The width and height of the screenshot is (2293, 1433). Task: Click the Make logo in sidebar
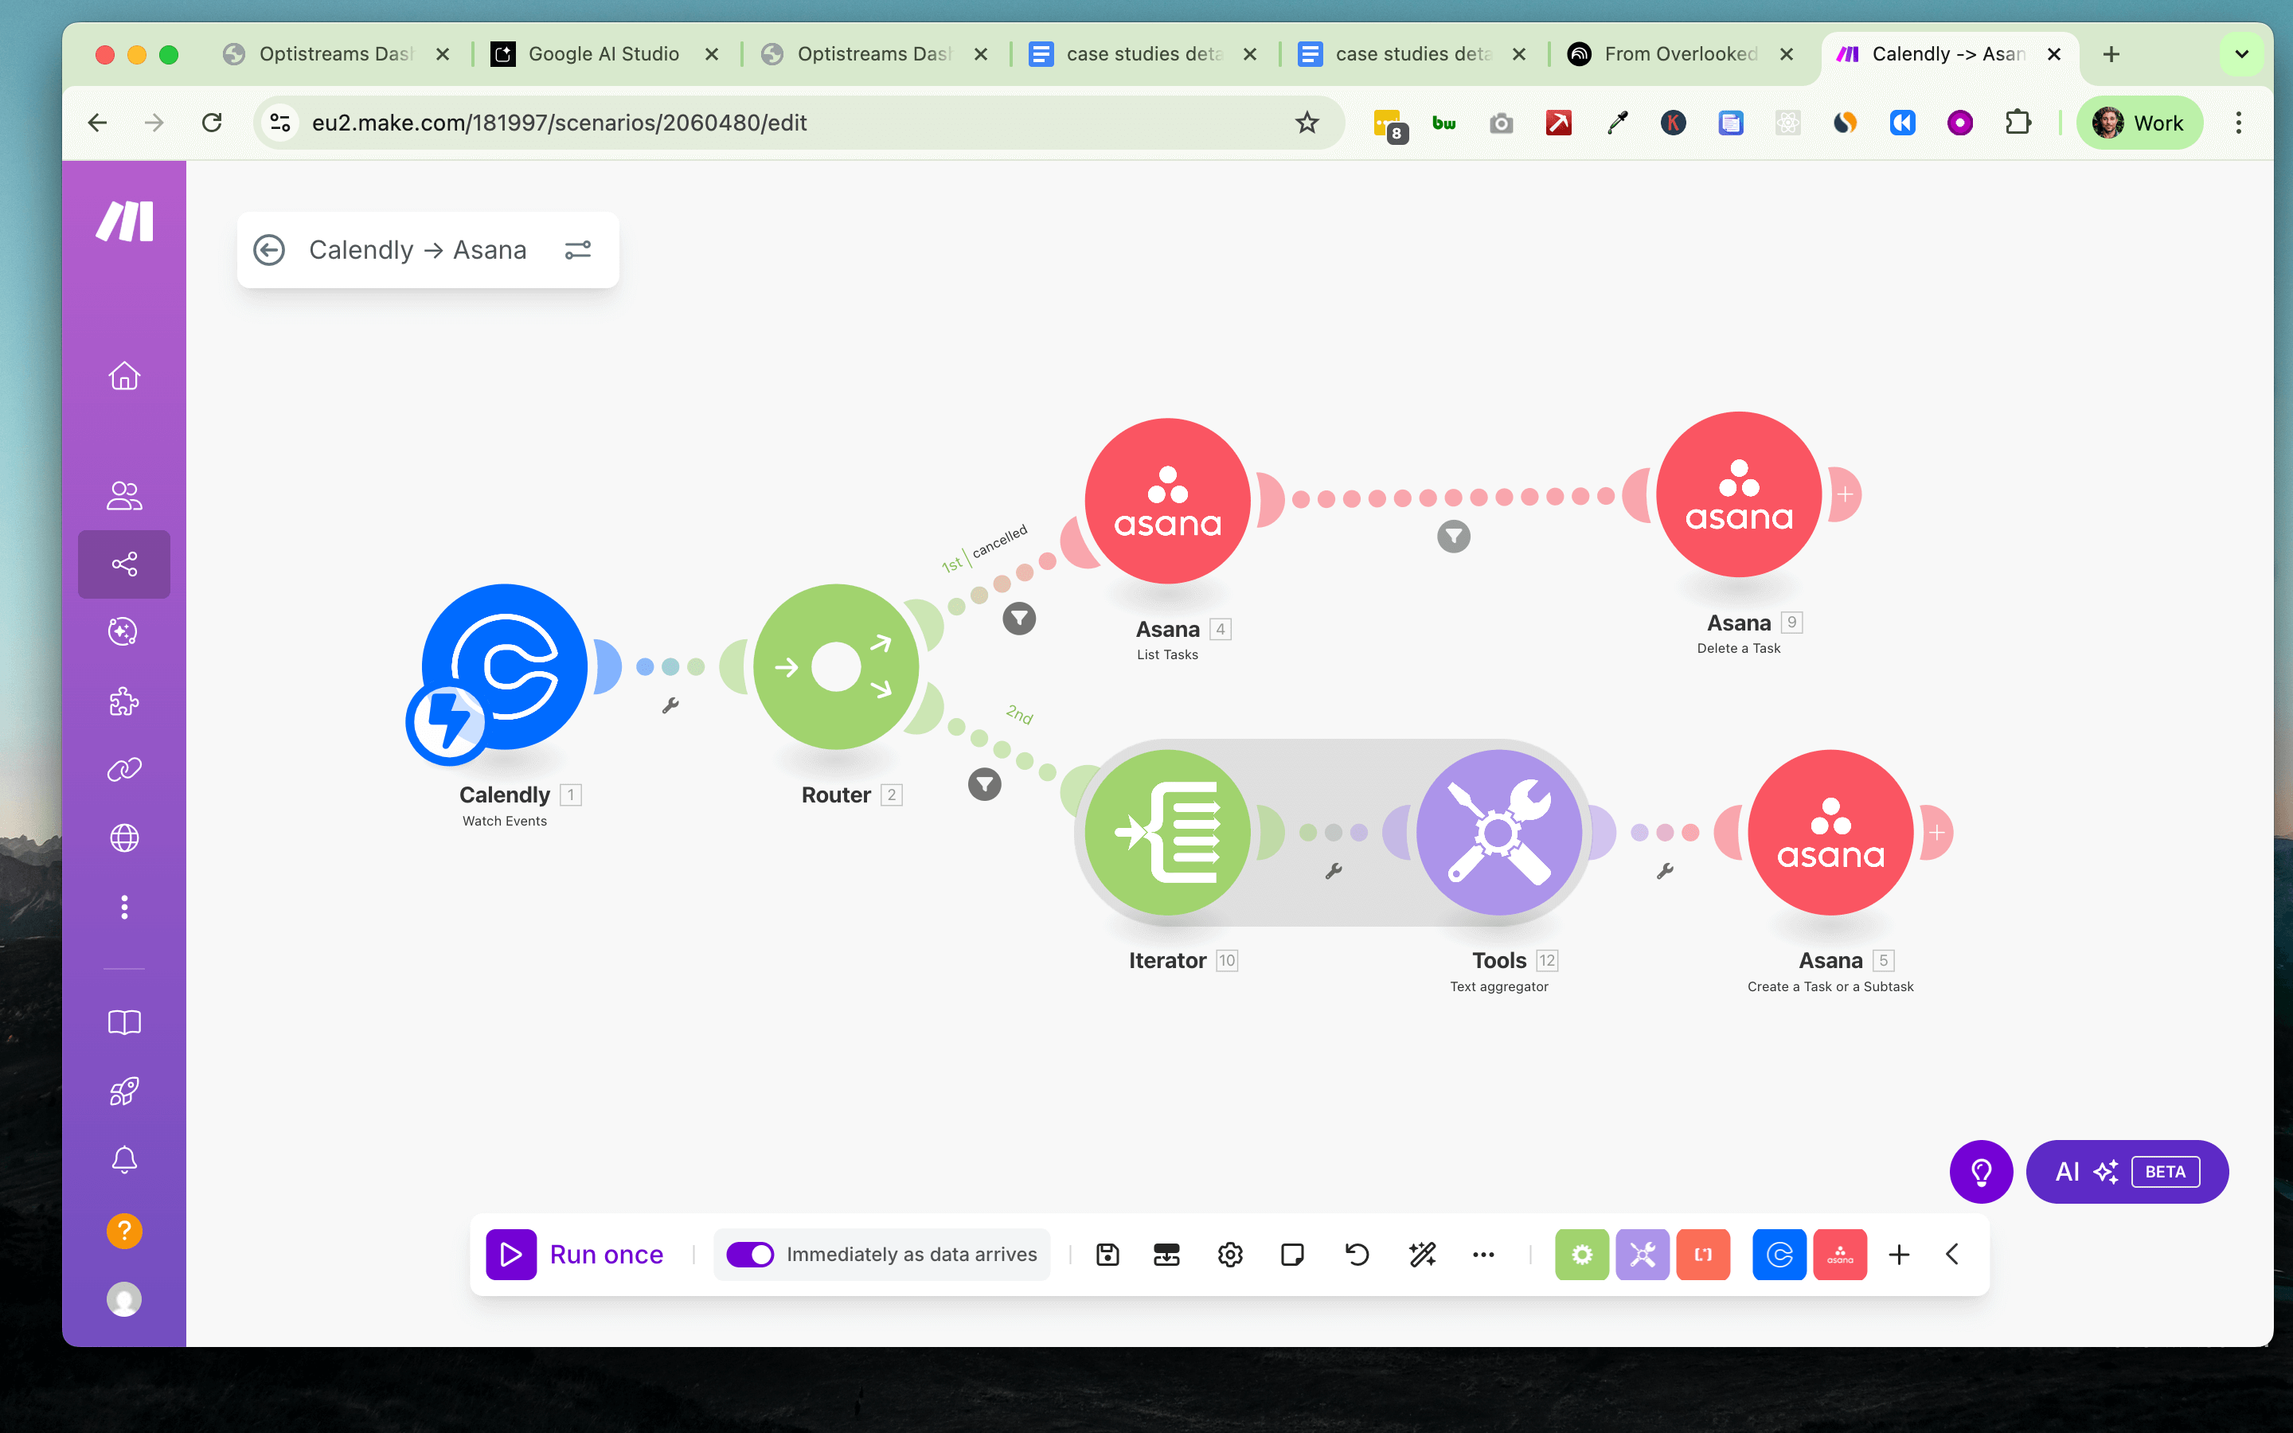click(x=124, y=221)
